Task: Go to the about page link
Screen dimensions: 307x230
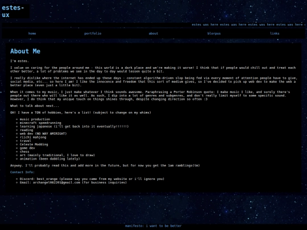Action: coord(153,34)
